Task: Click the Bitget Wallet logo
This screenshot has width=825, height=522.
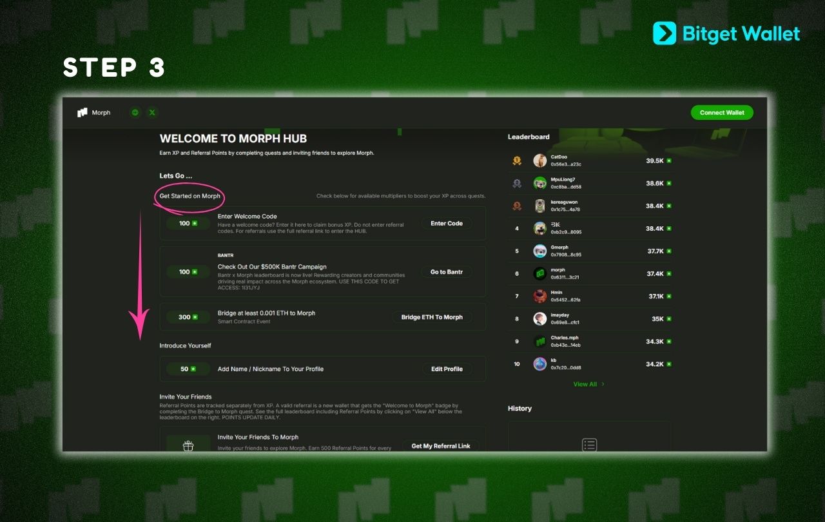Action: tap(726, 34)
